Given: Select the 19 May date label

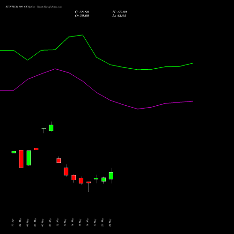Looking at the screenshot, I should pos(95,222).
